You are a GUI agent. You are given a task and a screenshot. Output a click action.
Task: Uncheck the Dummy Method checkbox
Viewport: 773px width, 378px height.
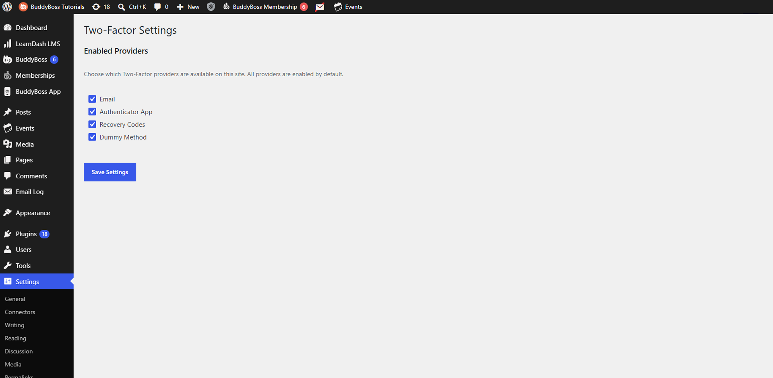point(92,137)
